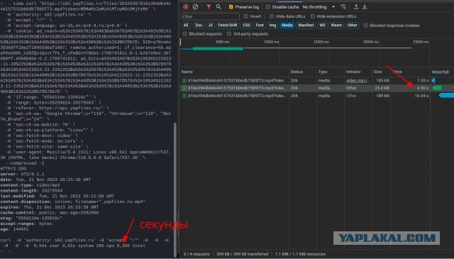
Task: Open network conditions wifi icon
Action: [x=343, y=6]
